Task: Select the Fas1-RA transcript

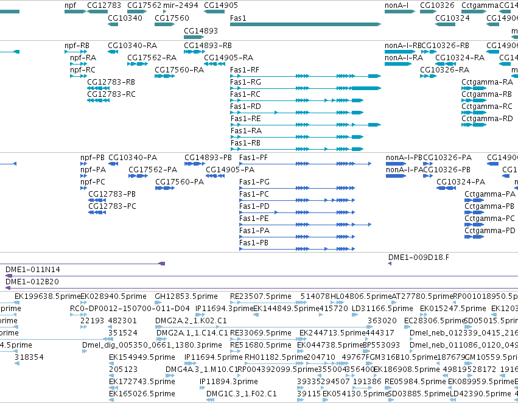Action: point(296,137)
